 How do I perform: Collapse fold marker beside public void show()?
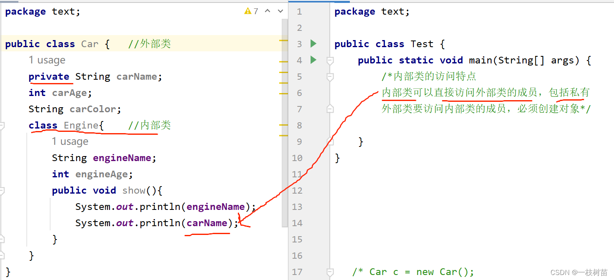2,191
